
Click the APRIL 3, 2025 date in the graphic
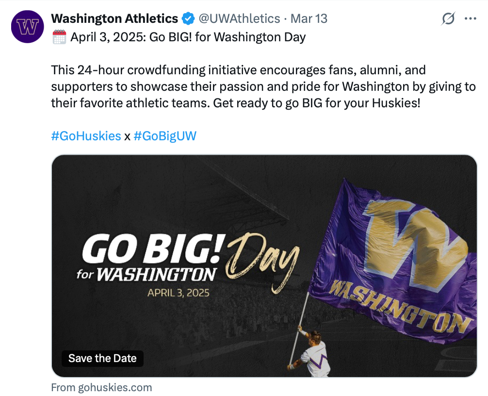[x=179, y=293]
